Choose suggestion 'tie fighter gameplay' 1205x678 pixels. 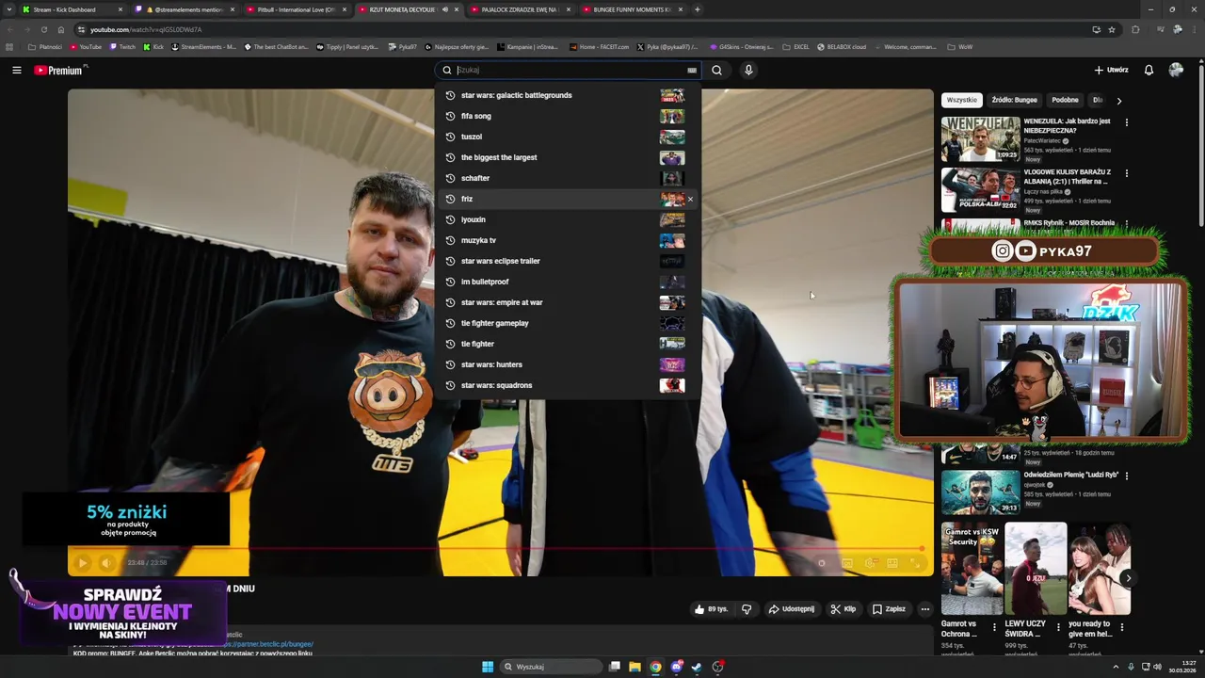coord(568,323)
